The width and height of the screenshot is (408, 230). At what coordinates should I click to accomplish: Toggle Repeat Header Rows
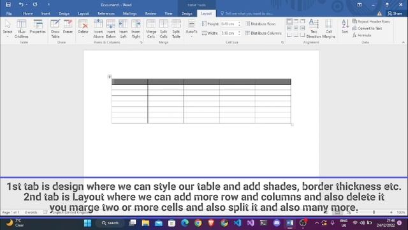[x=371, y=21]
